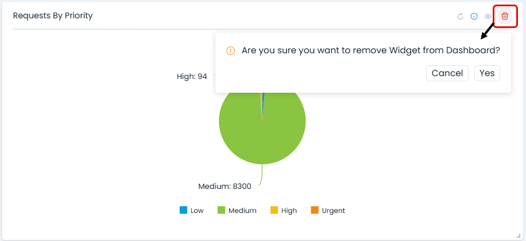Toggle the High series legend label
This screenshot has height=241, width=526.
[289, 211]
